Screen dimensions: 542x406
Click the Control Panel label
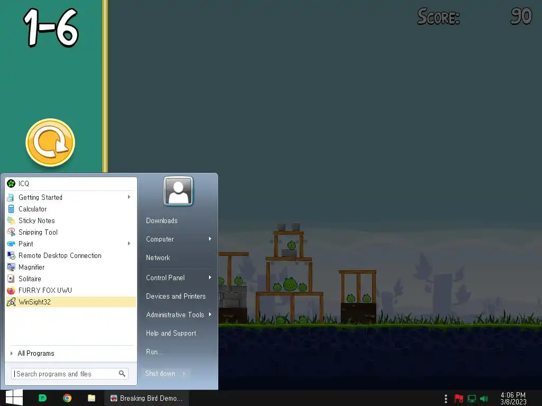tap(165, 278)
